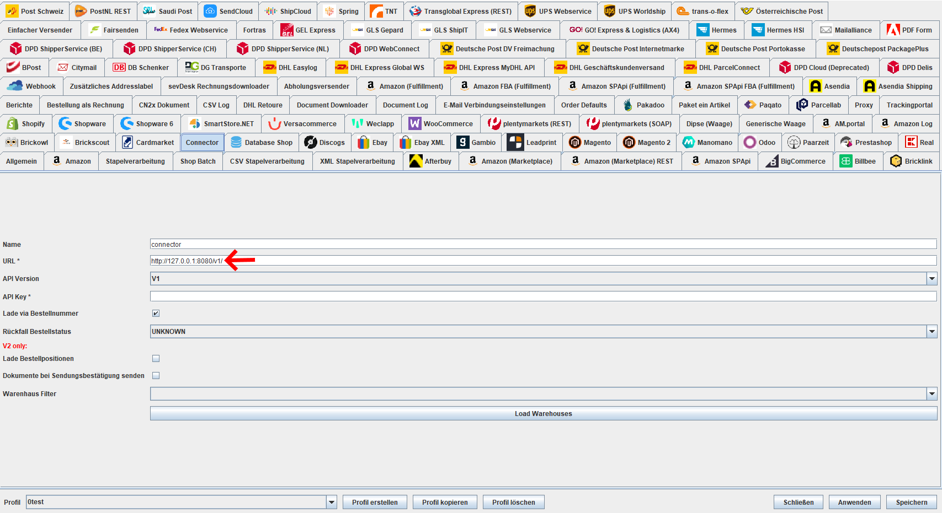Open the Order Defaults tab
Viewport: 942px width, 513px height.
point(584,105)
